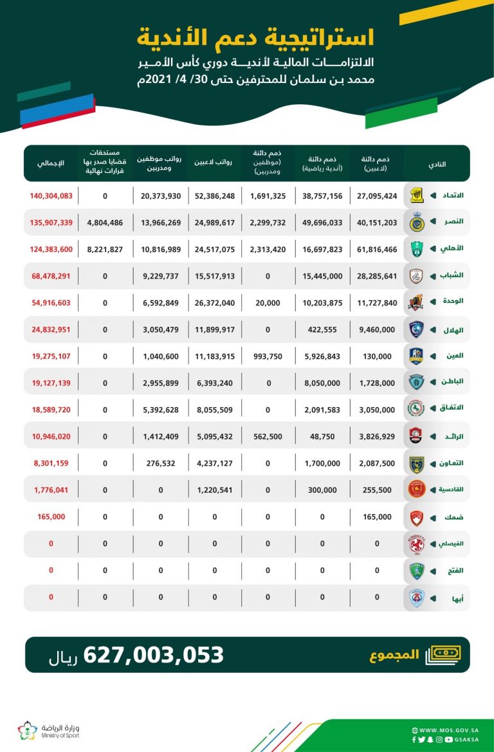Viewport: 494px width, 752px height.
Task: Click the grand total 627,003,053
Action: 154,655
